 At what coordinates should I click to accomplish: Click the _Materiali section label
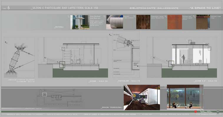pyautogui.click(x=59, y=27)
